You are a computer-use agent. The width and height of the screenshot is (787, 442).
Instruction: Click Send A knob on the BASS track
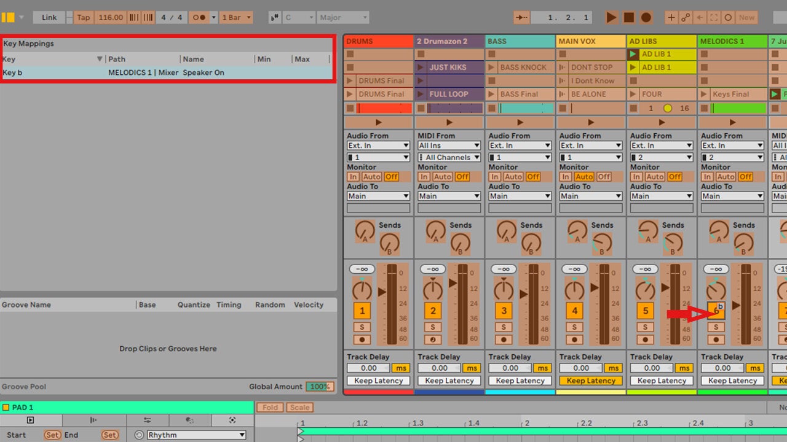[506, 231]
